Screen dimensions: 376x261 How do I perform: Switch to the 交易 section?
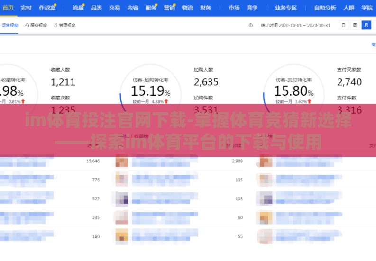coord(115,8)
